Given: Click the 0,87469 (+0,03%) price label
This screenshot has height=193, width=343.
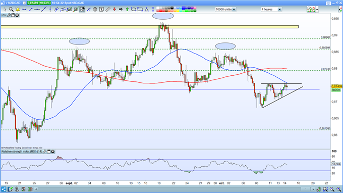Looking at the screenshot, I should 39,3.
